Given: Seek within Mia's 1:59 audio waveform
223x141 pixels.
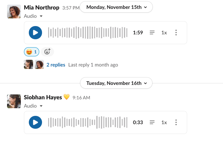Looking at the screenshot, I should pos(87,32).
